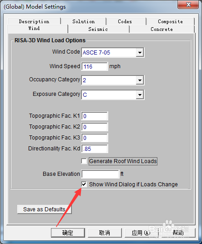The height and width of the screenshot is (244, 202).
Task: Click the Generate Roof Wind Loads label
Action: click(123, 161)
